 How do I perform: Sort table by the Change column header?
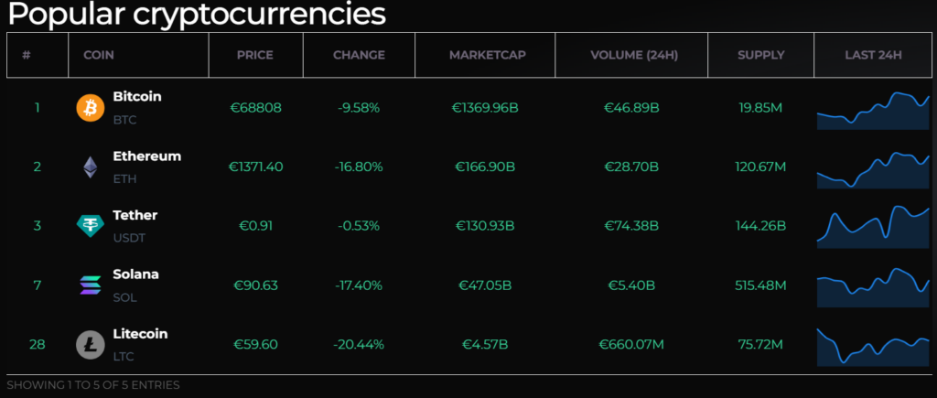tap(359, 55)
